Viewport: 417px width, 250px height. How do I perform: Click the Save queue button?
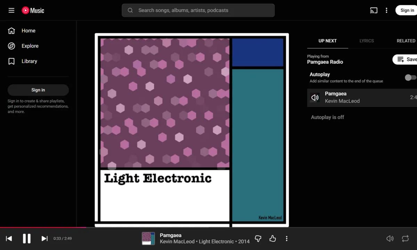405,59
